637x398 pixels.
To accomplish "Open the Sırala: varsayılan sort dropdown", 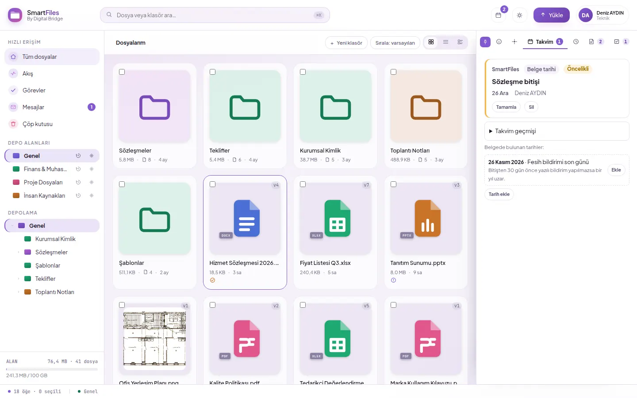I will (x=395, y=43).
